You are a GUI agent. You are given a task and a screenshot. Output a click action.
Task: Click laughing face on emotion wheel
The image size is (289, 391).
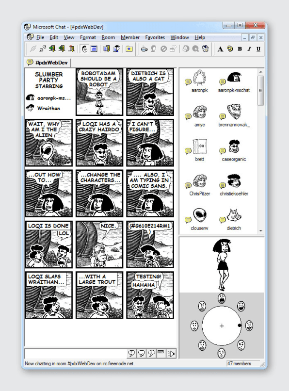pyautogui.click(x=241, y=306)
